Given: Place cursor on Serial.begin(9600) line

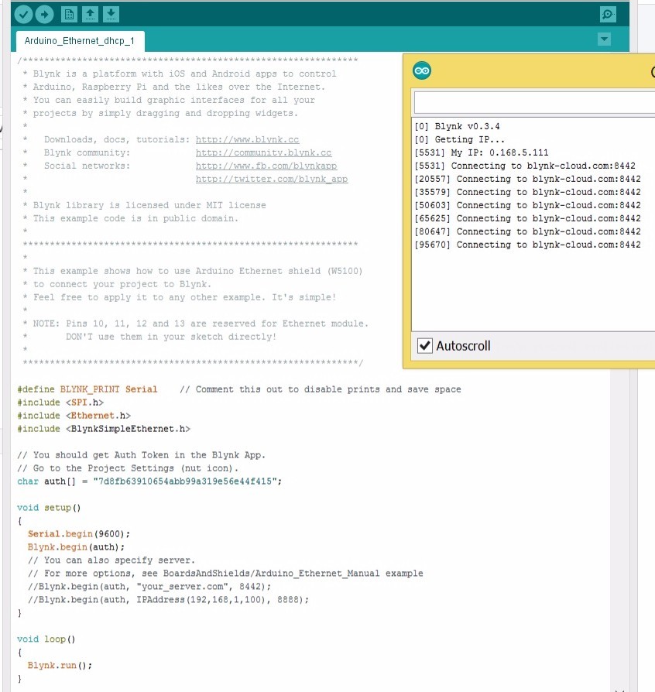Looking at the screenshot, I should click(x=79, y=534).
